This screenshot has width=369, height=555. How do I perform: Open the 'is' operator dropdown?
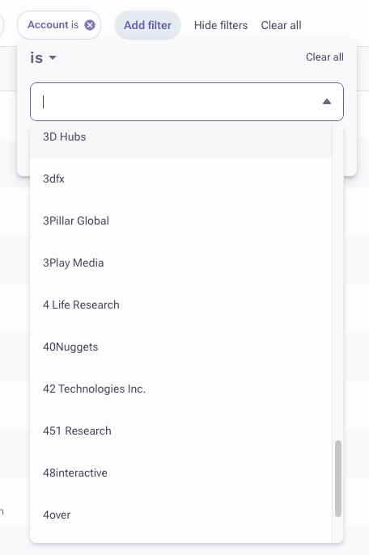click(x=43, y=57)
